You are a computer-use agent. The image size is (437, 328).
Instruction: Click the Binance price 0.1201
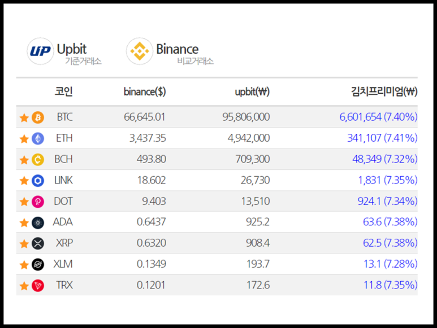(151, 285)
